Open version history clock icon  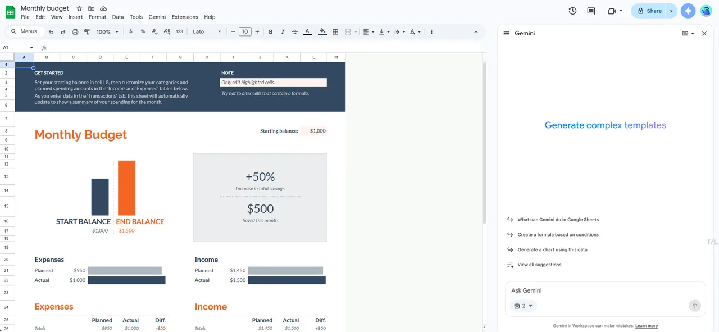(x=572, y=11)
